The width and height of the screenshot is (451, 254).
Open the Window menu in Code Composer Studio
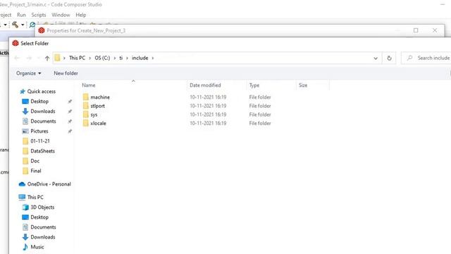coord(61,15)
